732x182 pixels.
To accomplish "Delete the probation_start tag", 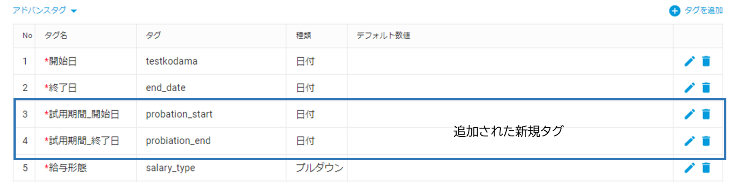I will 706,114.
